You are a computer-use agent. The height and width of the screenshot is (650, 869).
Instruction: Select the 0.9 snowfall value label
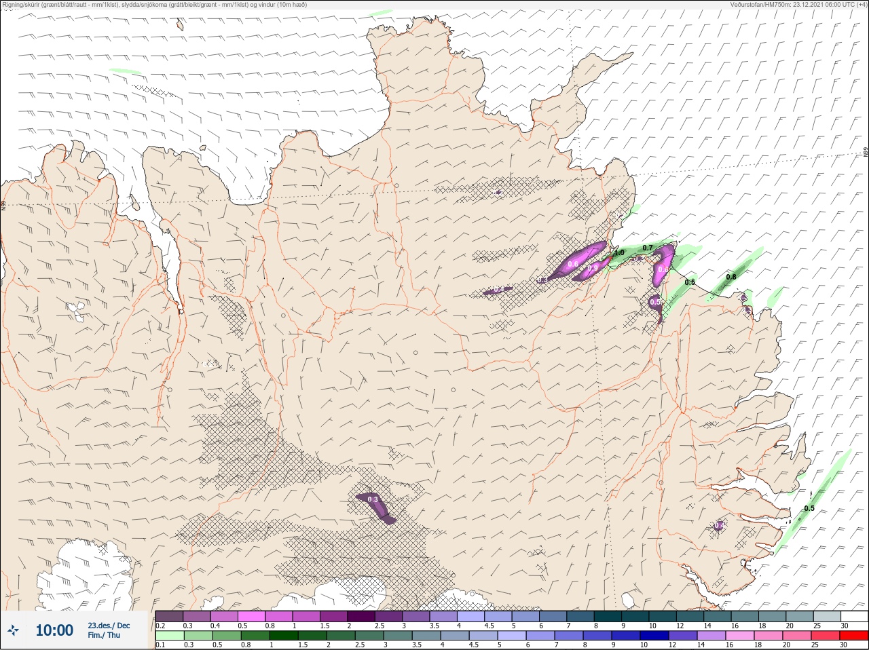[x=593, y=269]
